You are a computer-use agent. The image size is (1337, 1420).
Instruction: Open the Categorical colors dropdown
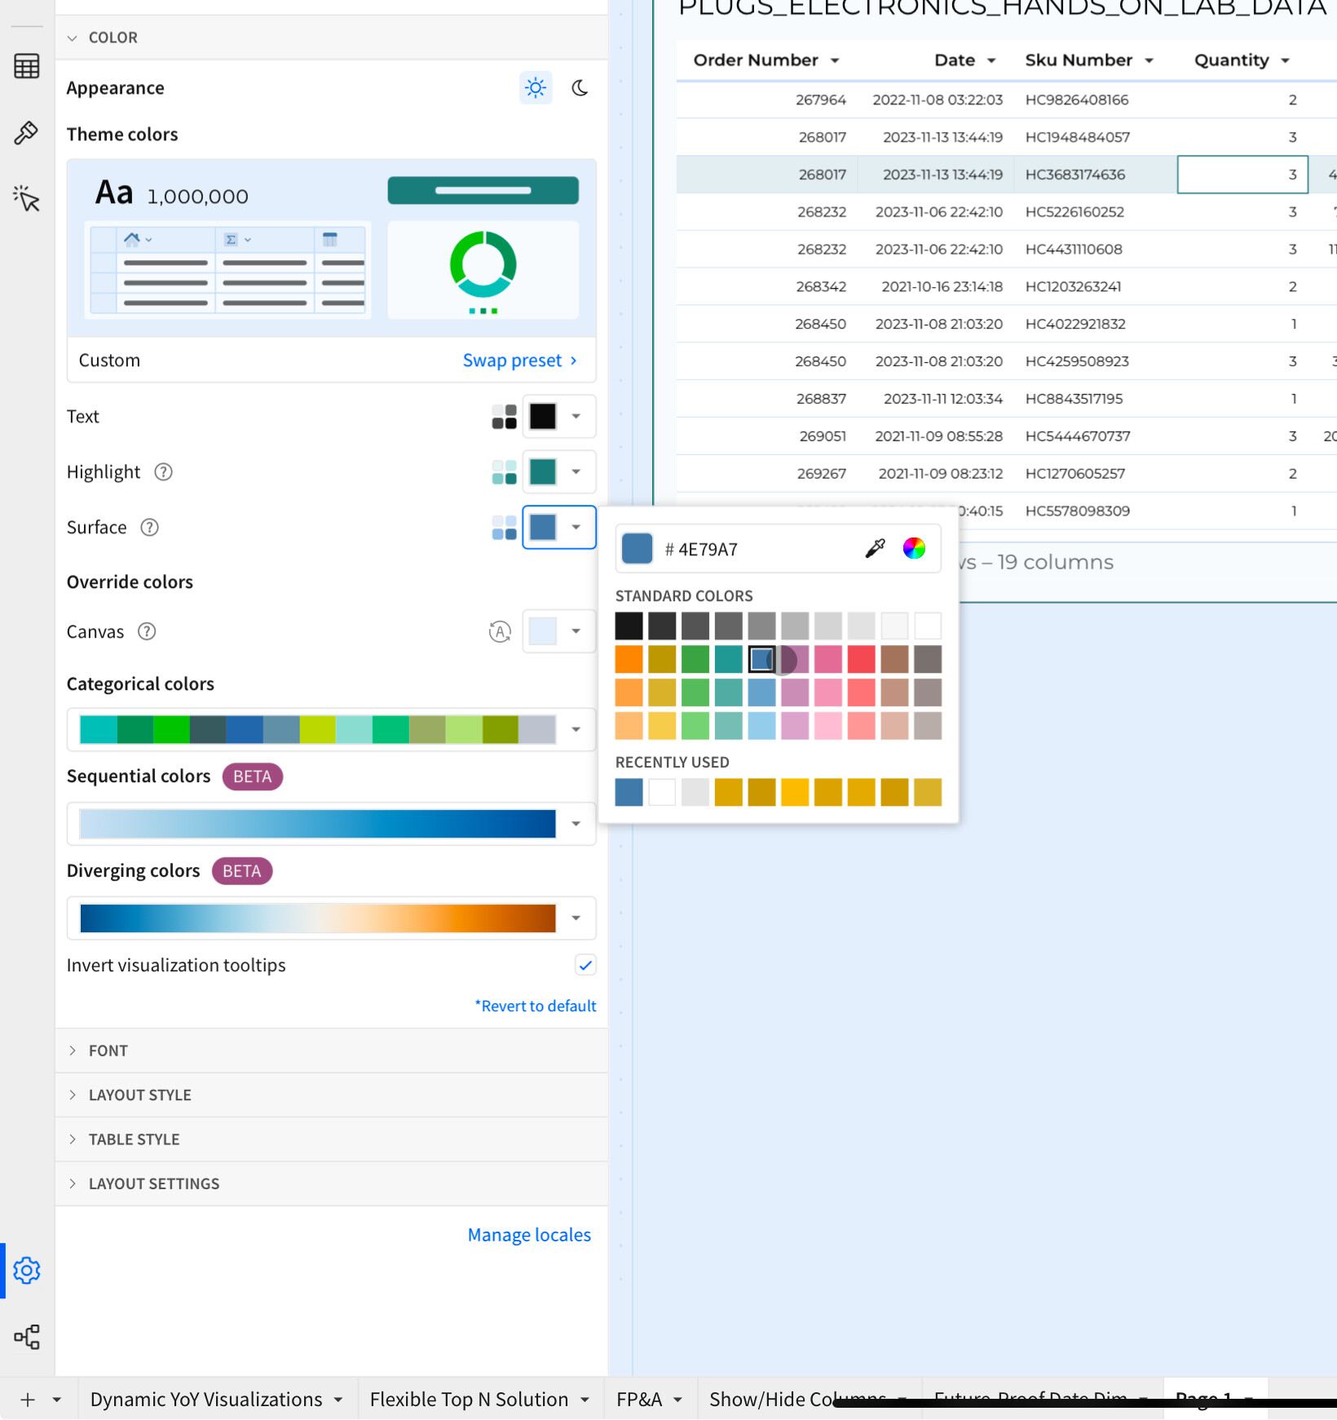[576, 729]
